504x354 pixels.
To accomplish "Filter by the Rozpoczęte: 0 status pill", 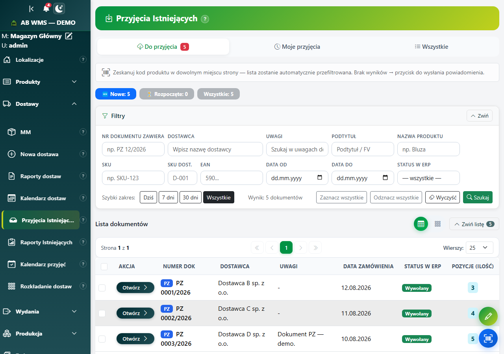I will click(167, 94).
